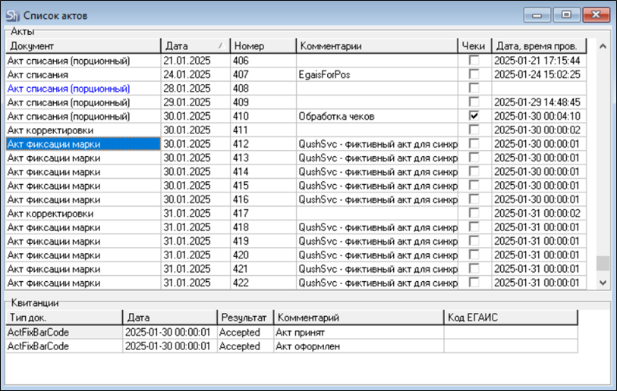
Task: Close the Список актов window
Action: 593,14
